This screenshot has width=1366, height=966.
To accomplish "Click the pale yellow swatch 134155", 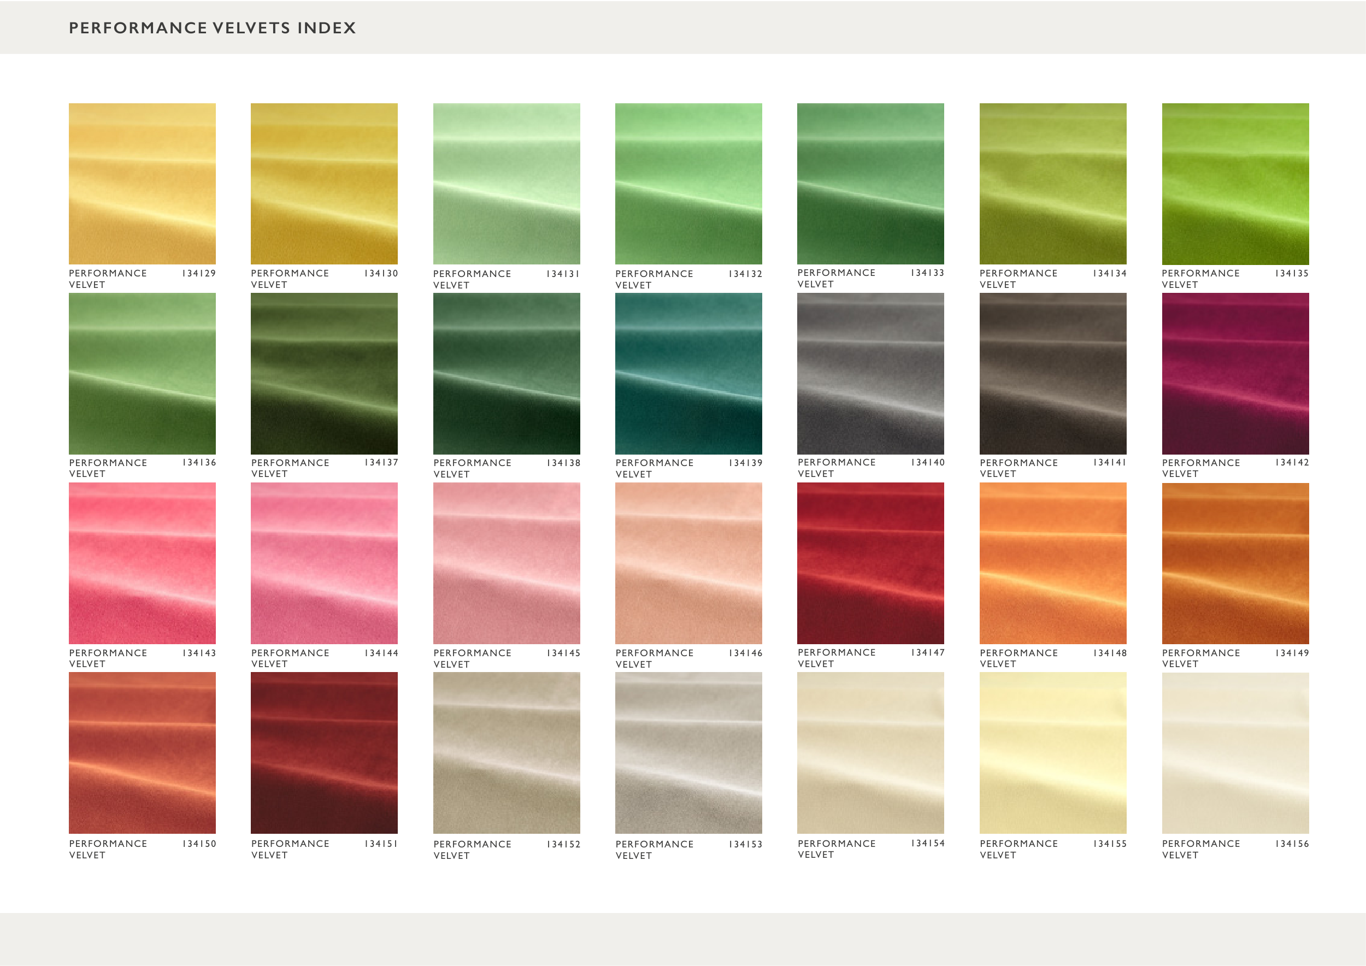I will [1052, 752].
